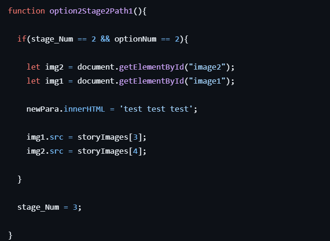Select optionNum in the if condition
This screenshot has height=241, width=330.
pos(135,39)
